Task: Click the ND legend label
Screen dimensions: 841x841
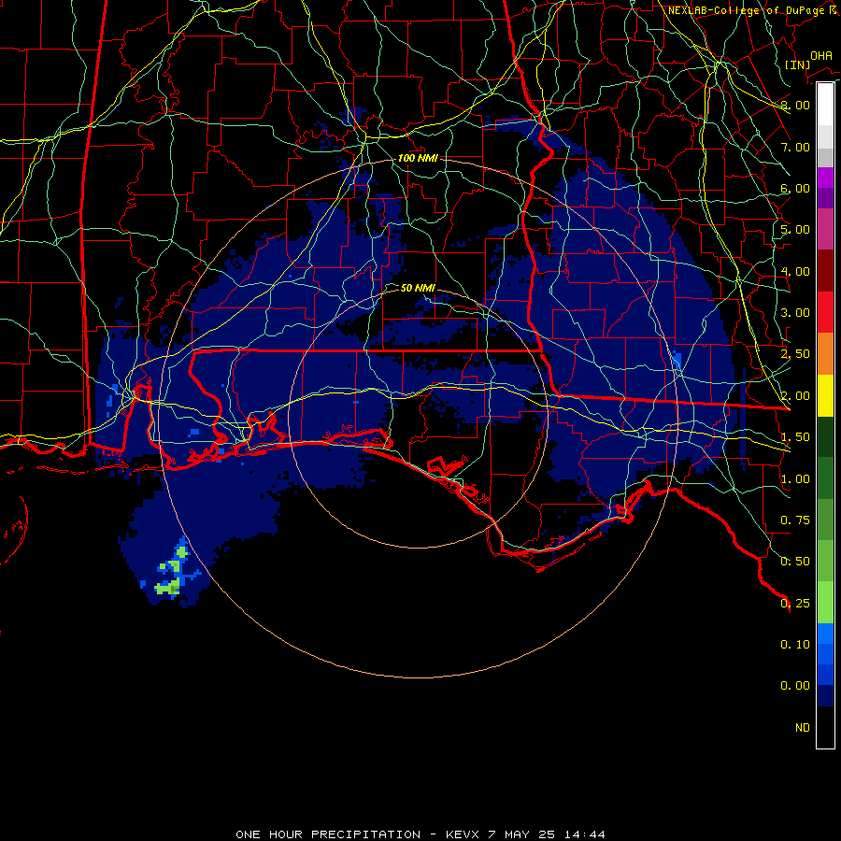Action: tap(803, 728)
